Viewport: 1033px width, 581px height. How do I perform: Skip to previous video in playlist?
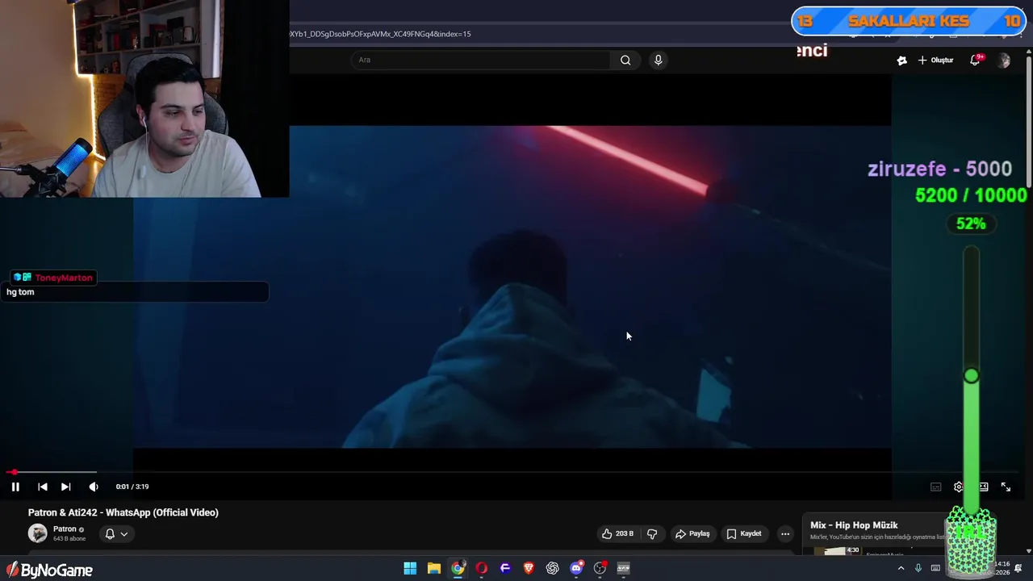pos(43,487)
